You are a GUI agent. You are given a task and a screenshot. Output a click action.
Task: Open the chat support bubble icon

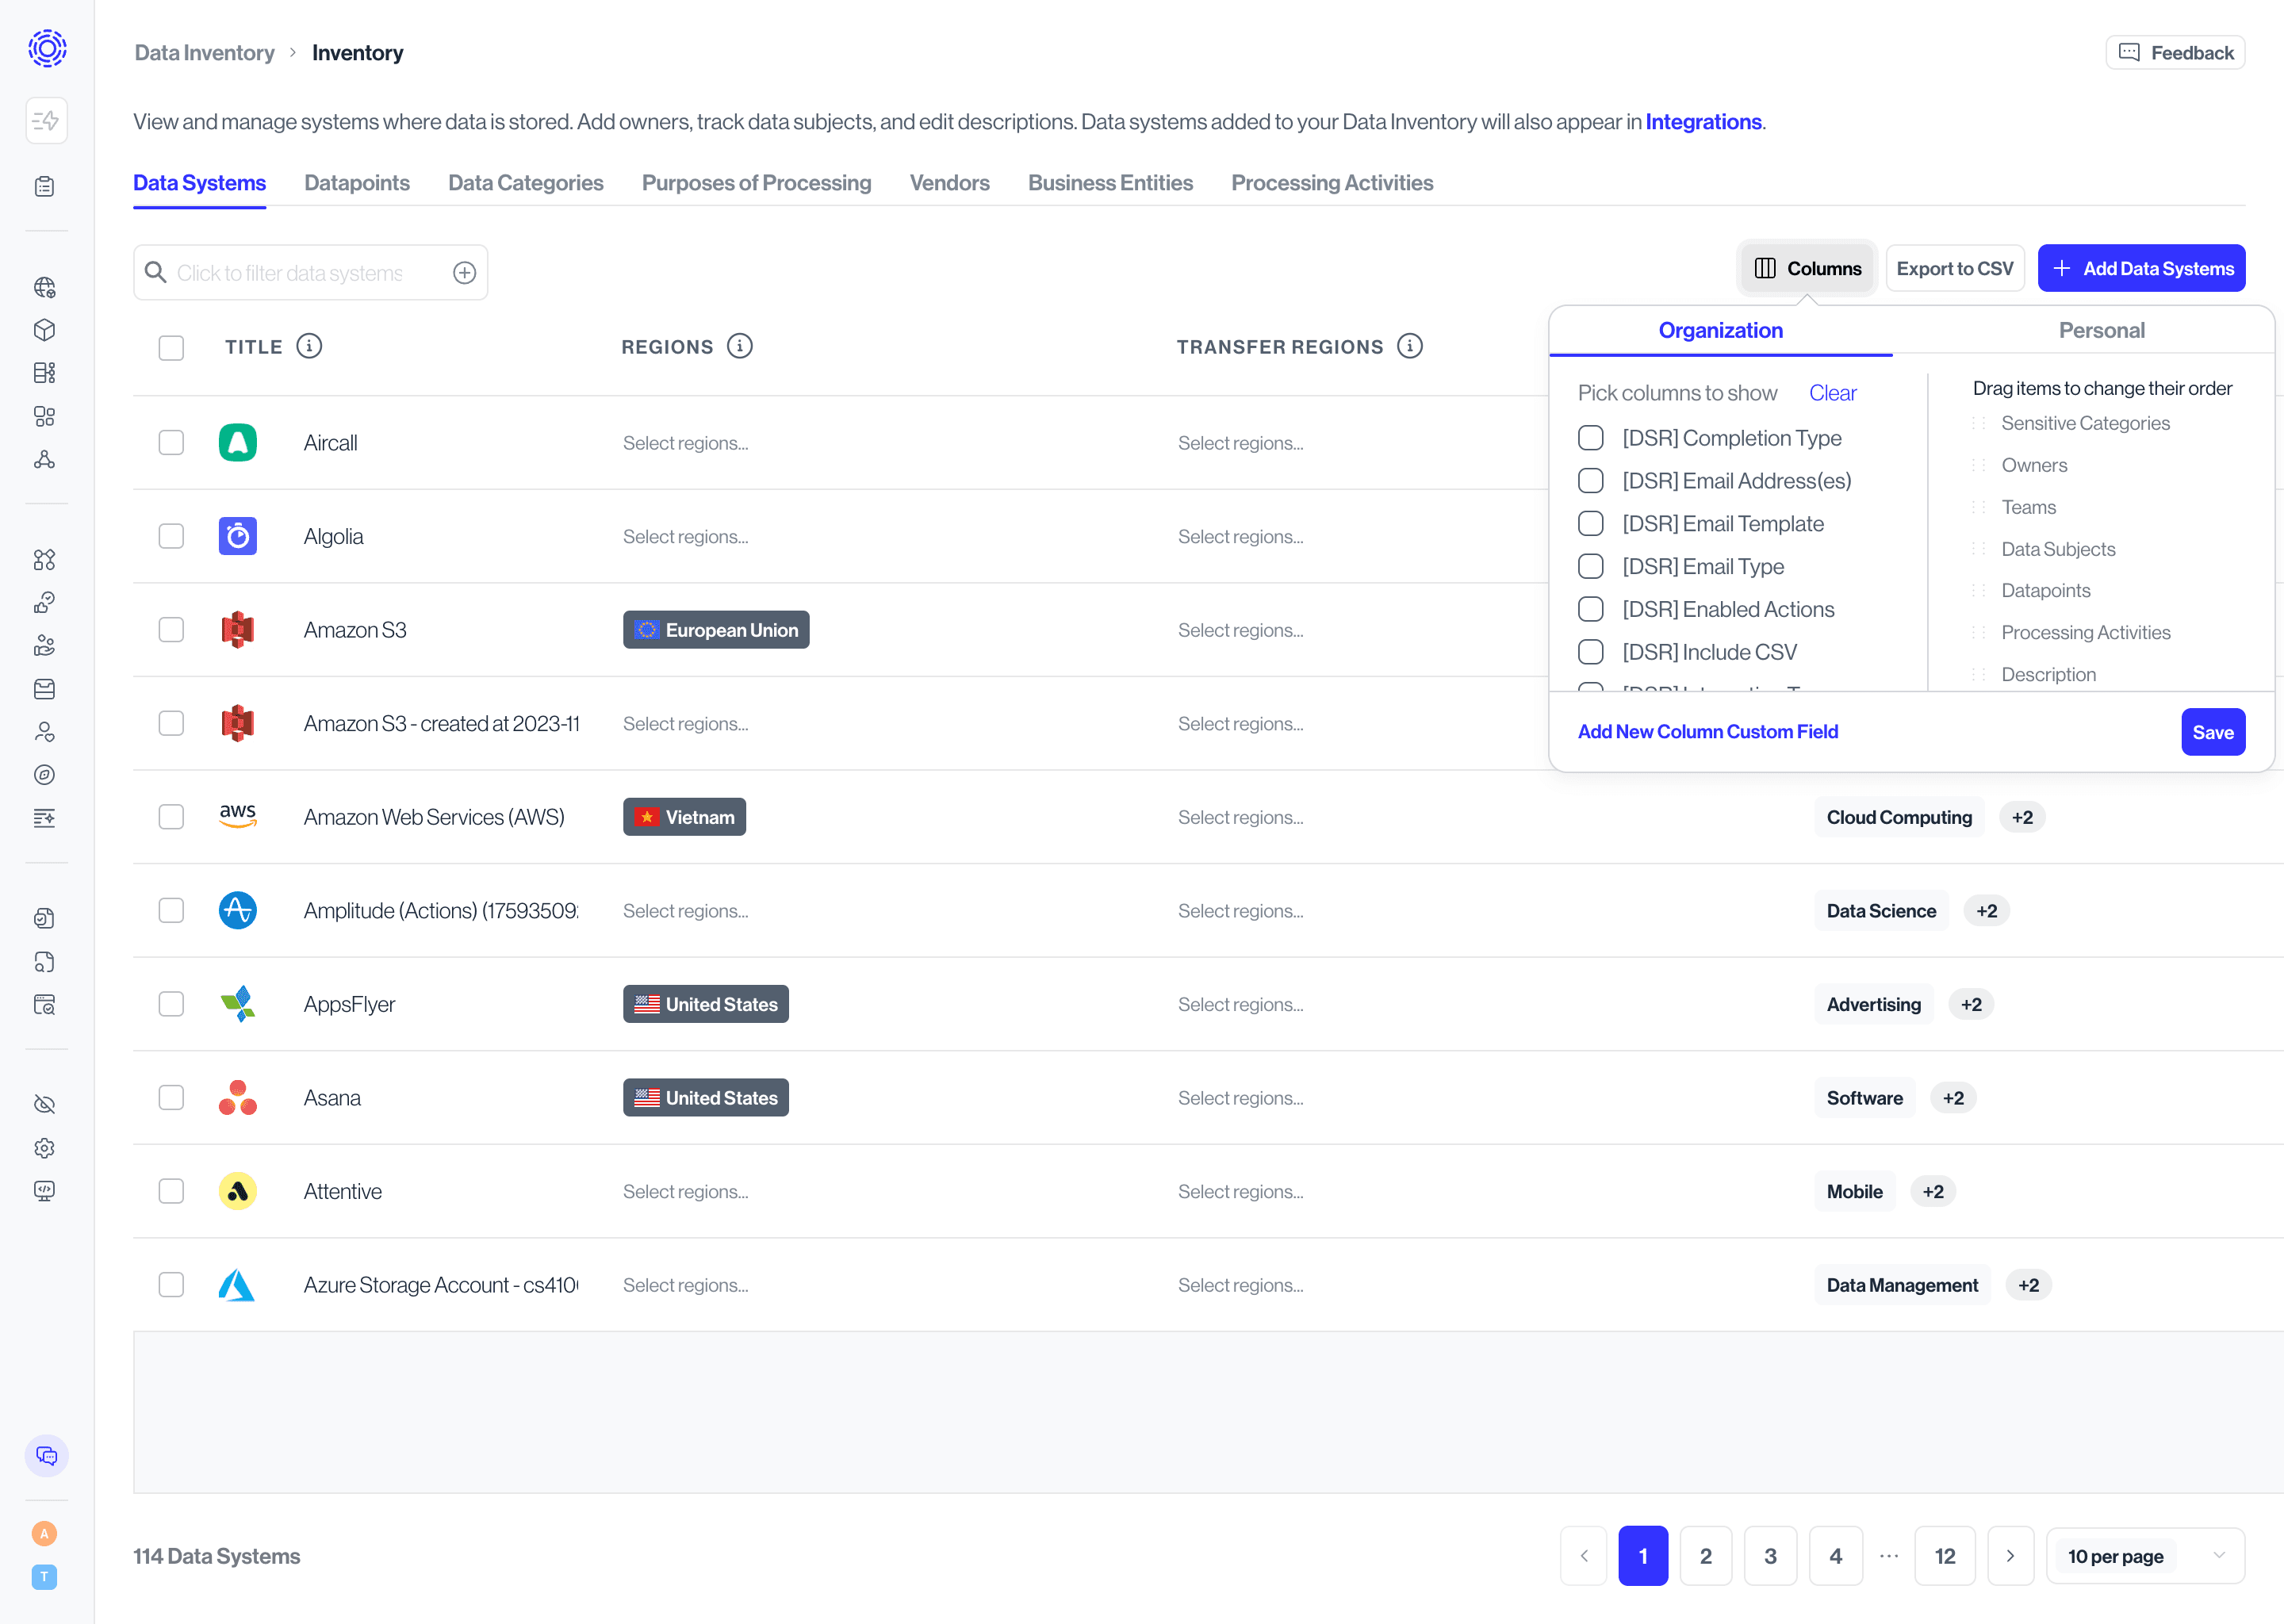(46, 1456)
